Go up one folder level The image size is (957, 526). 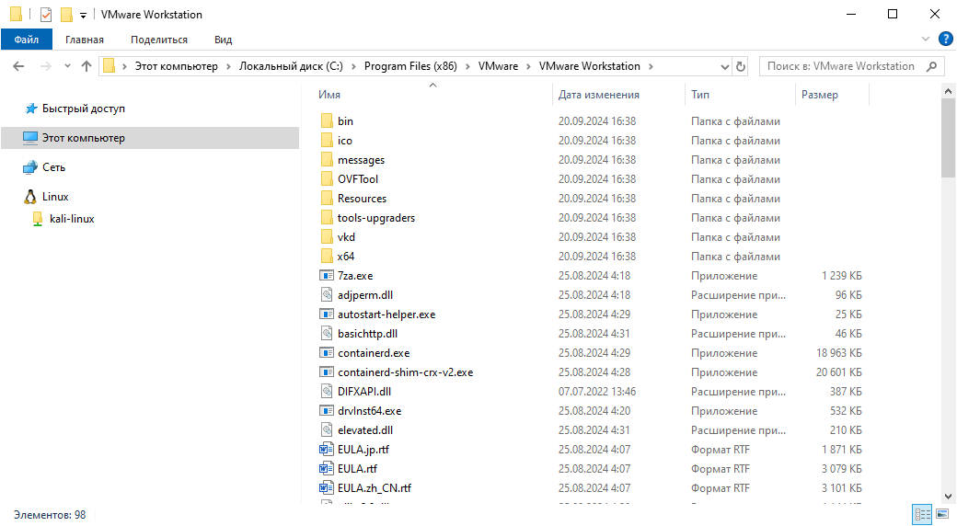[x=86, y=66]
